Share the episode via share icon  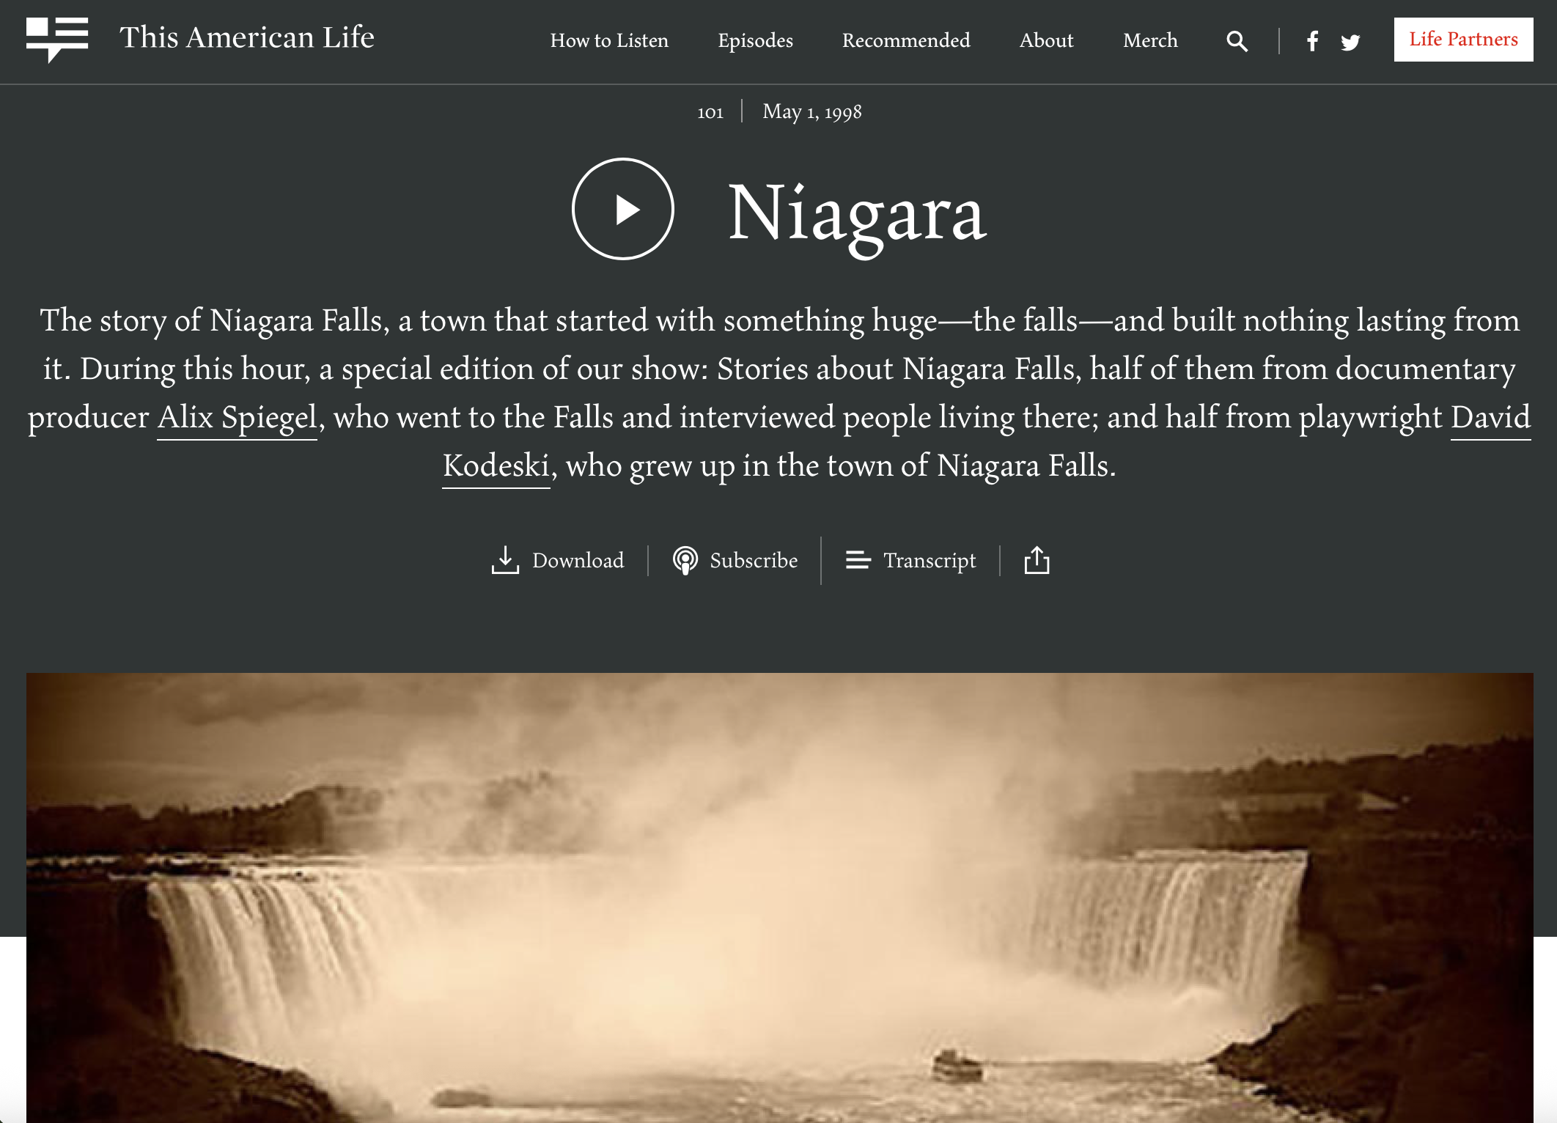(1037, 560)
